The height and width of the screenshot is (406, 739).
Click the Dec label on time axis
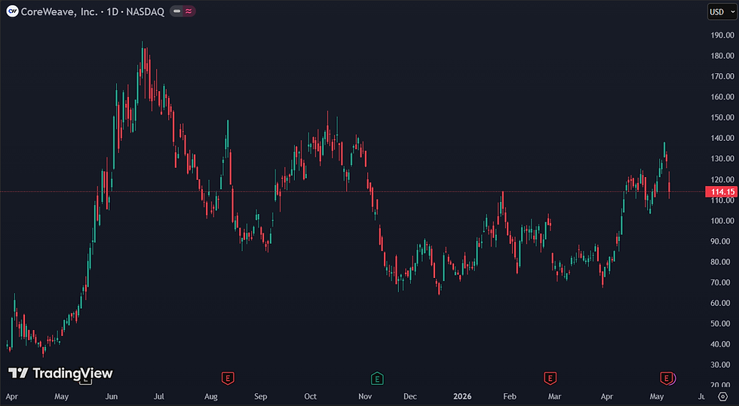coord(410,396)
